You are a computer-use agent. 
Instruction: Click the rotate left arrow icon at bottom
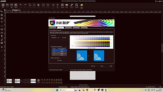point(42,83)
